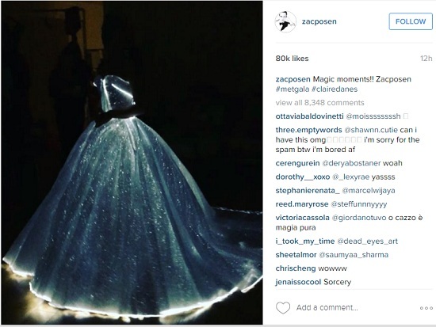Click in the Add a comment field
The height and width of the screenshot is (327, 436).
327,308
